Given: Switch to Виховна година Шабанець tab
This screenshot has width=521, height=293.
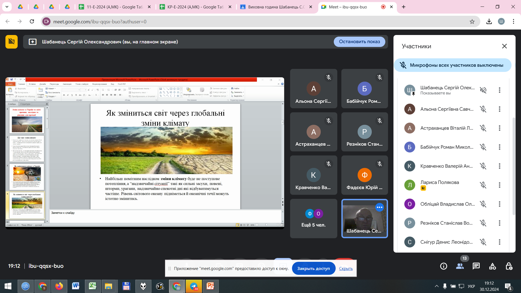Looking at the screenshot, I should 276,7.
